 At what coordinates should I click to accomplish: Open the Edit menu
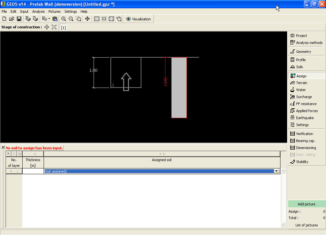coord(13,11)
